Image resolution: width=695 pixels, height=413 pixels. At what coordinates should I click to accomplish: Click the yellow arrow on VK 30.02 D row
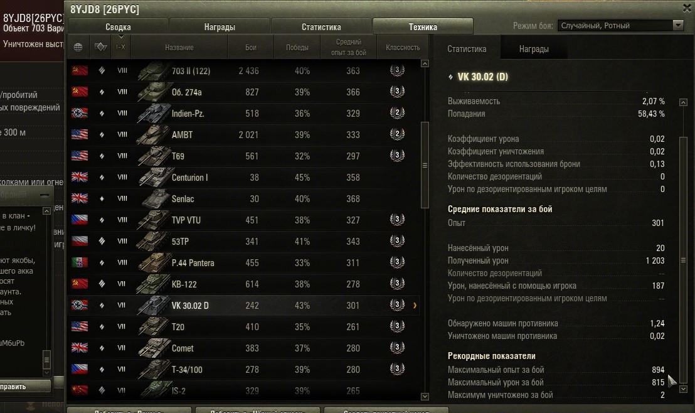click(415, 305)
